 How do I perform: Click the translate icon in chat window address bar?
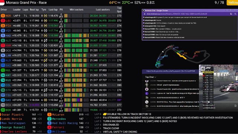[x=231, y=14]
